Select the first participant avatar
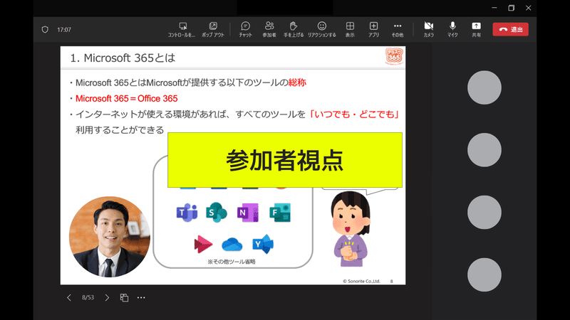Screen dimensions: 570x320 pos(484,87)
